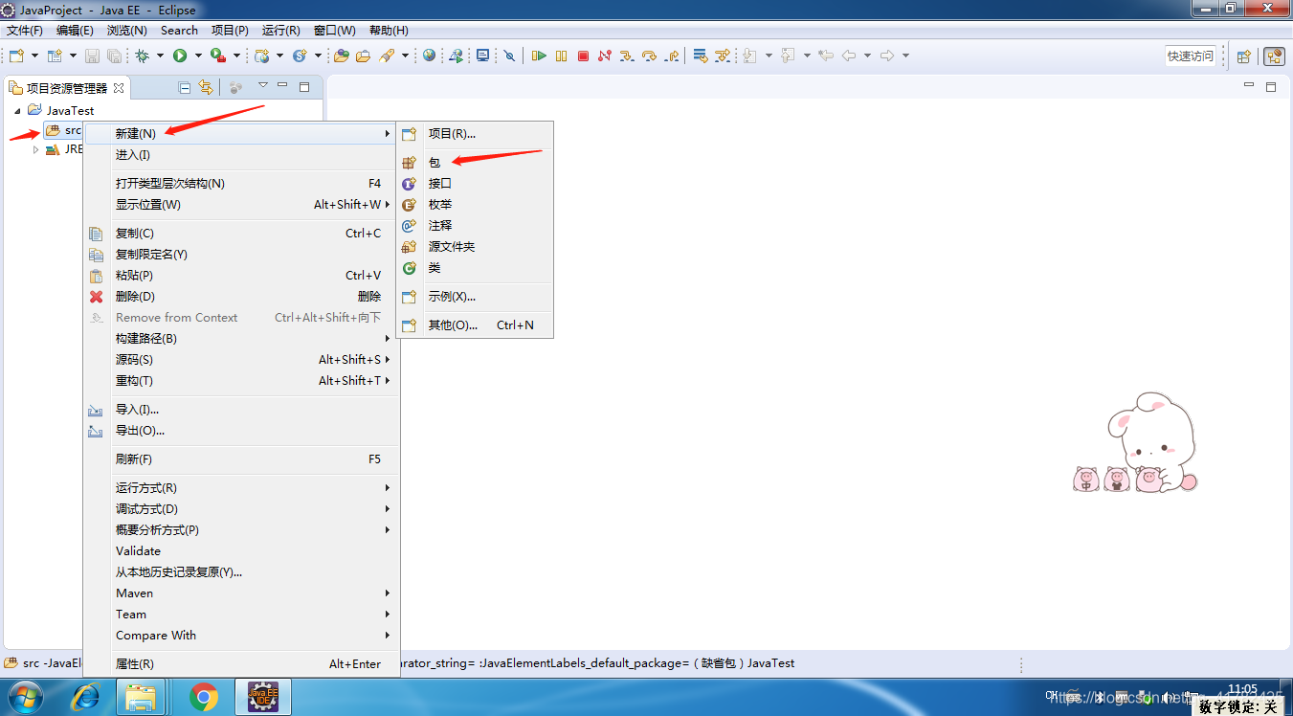Click the Use Step Filters icon
This screenshot has width=1293, height=716.
click(x=723, y=56)
